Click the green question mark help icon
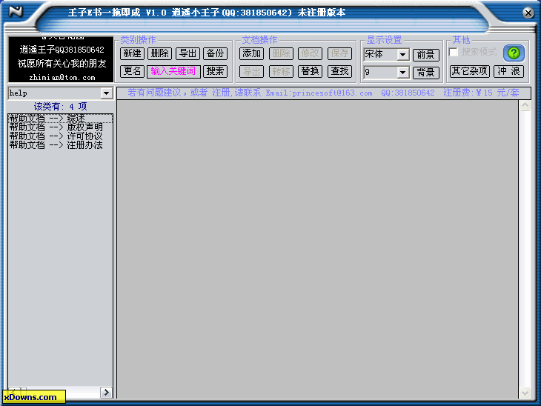The image size is (541, 406). click(x=514, y=53)
